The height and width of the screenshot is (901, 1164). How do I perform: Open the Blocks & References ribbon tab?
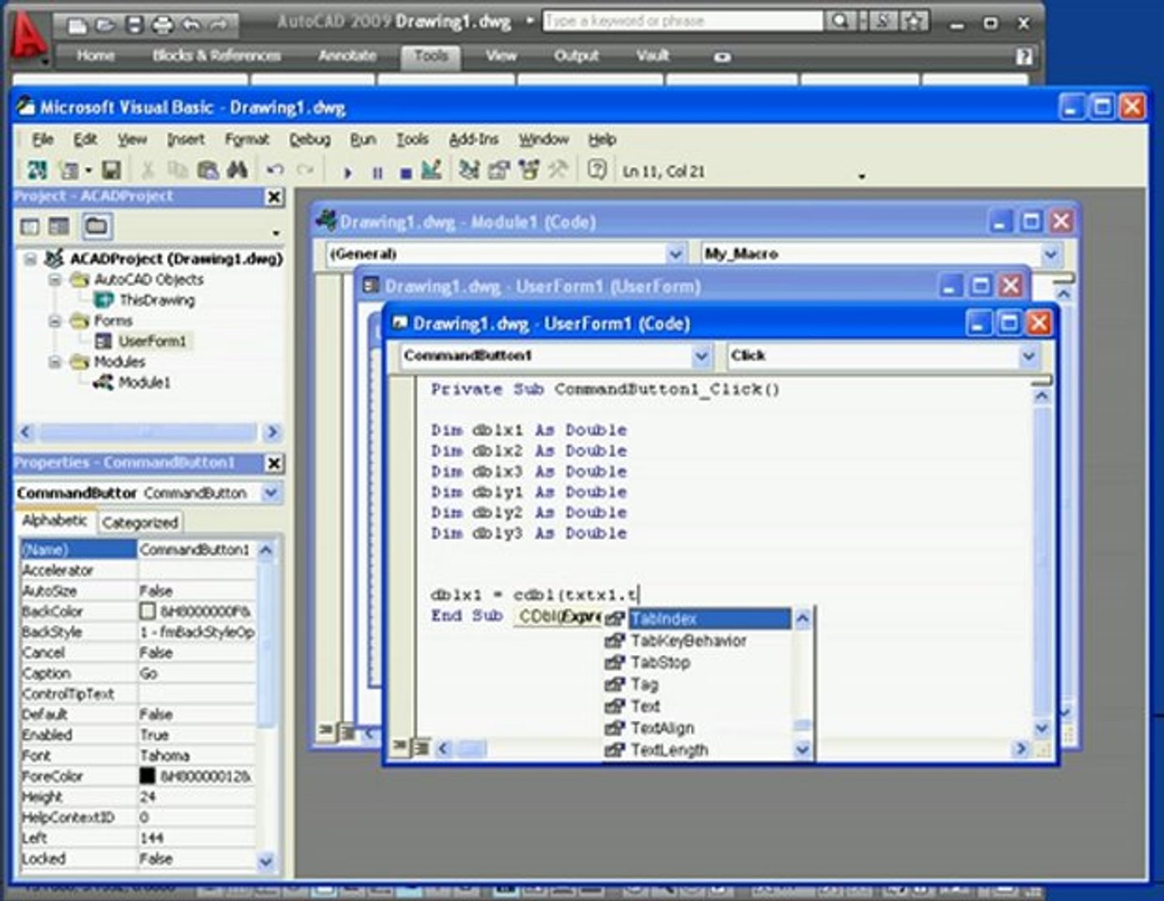(216, 56)
